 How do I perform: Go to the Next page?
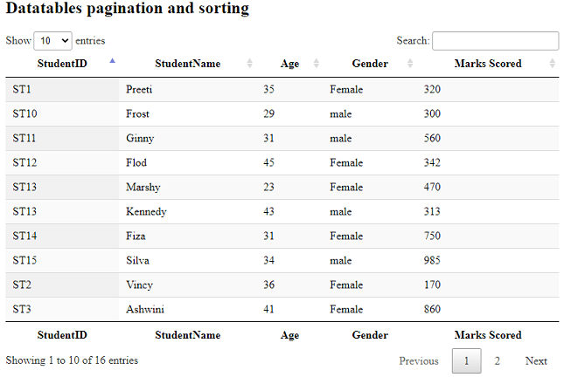(536, 361)
